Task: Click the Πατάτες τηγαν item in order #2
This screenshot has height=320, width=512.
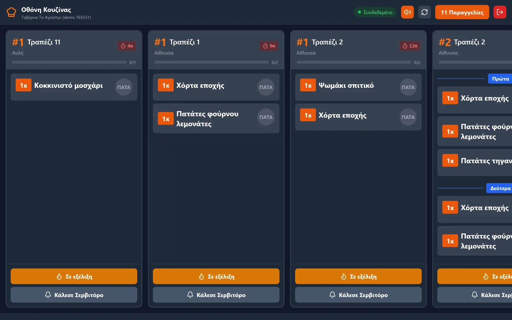Action: [475, 162]
